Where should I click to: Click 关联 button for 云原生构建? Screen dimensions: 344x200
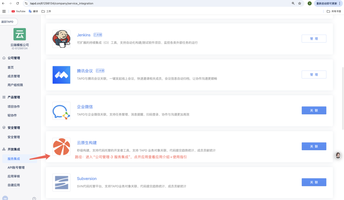point(314,146)
